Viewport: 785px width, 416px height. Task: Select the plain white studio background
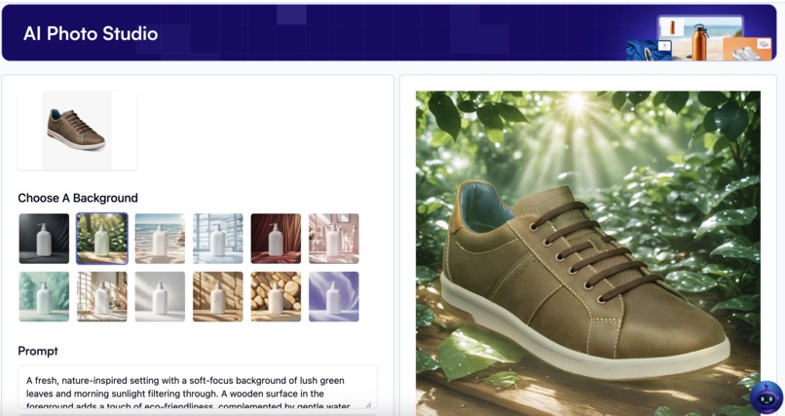pyautogui.click(x=160, y=296)
